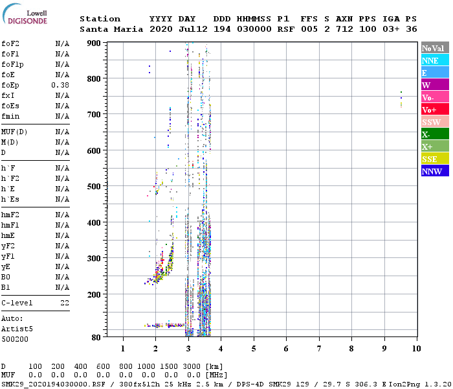Click the RSF program value
Image resolution: width=453 pixels, height=389 pixels.
[286, 29]
